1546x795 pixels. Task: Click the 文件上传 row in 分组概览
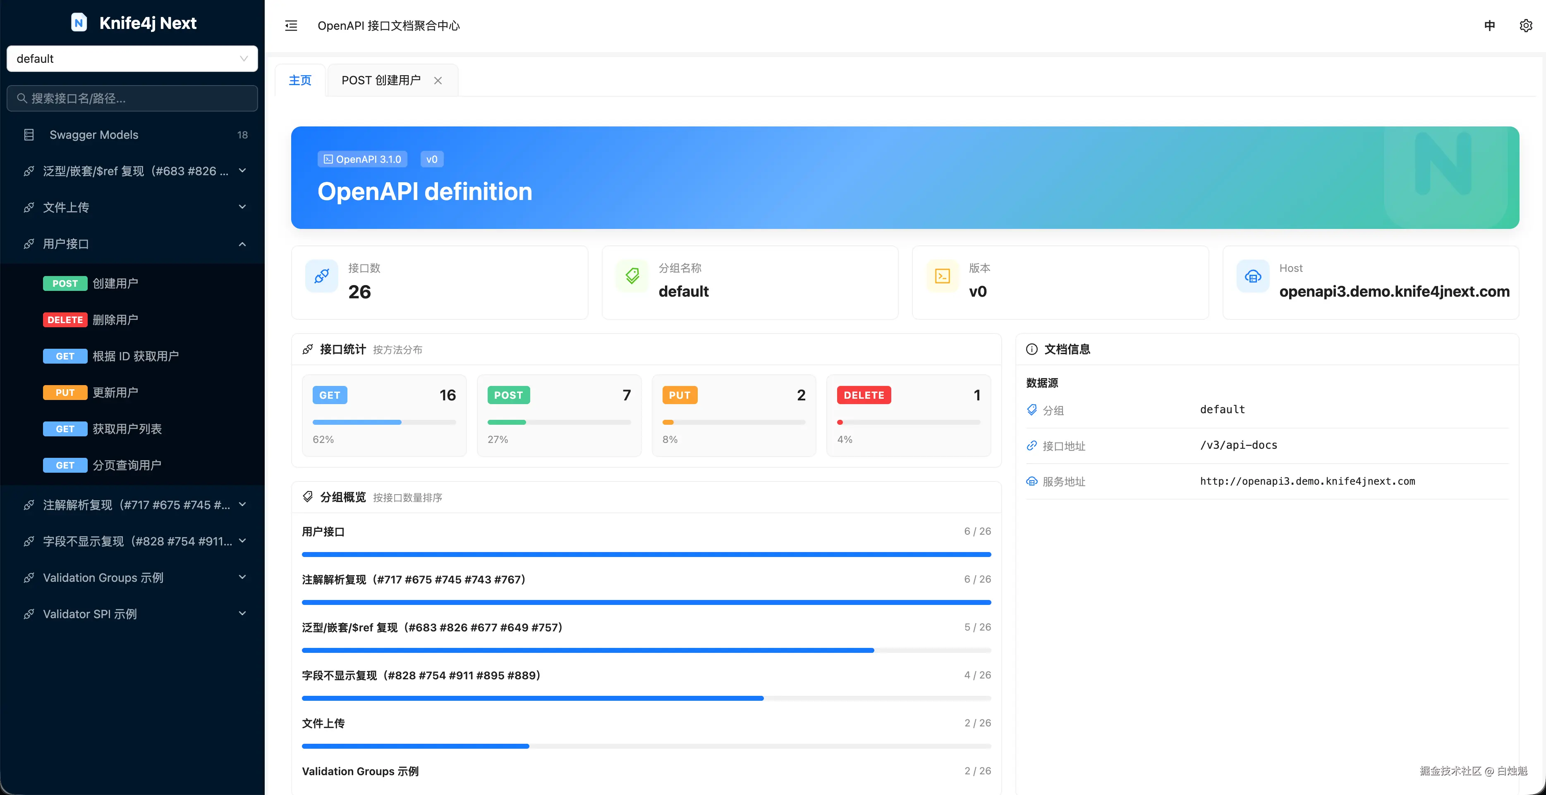[646, 733]
